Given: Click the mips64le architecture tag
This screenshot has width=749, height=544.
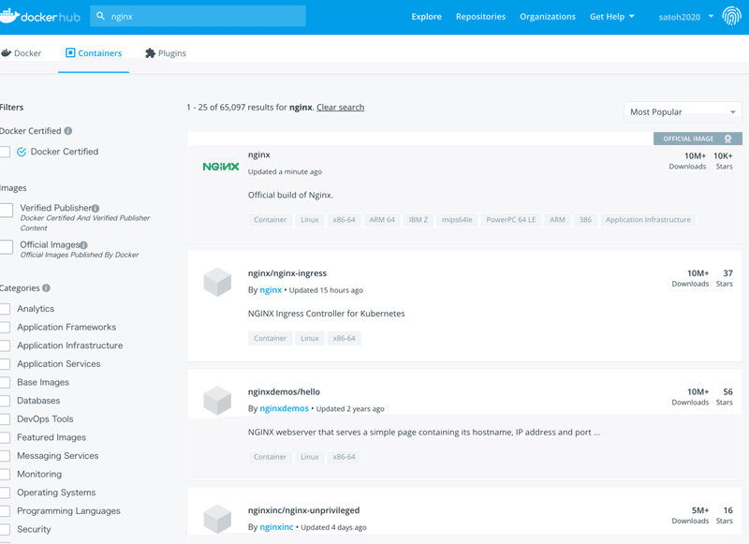Looking at the screenshot, I should tap(457, 220).
